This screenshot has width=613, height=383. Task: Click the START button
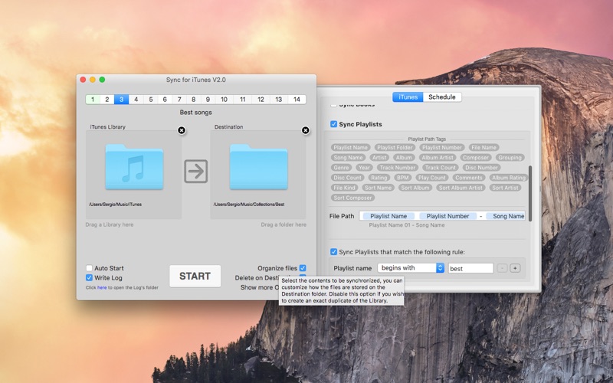[195, 276]
